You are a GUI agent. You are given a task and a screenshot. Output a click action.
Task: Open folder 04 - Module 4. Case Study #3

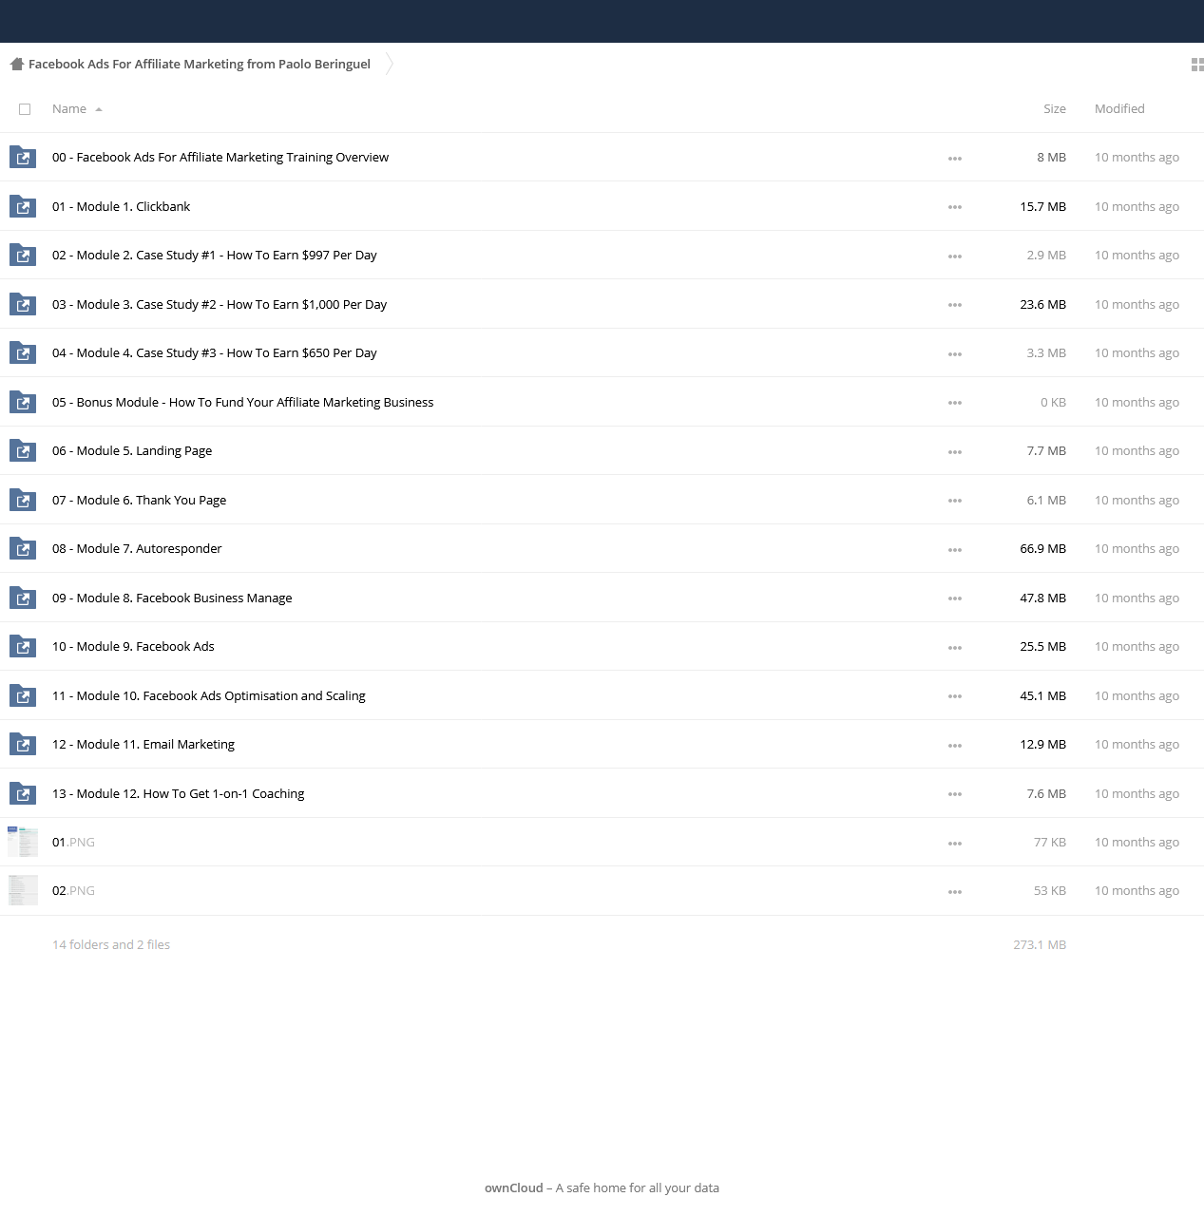click(x=215, y=353)
